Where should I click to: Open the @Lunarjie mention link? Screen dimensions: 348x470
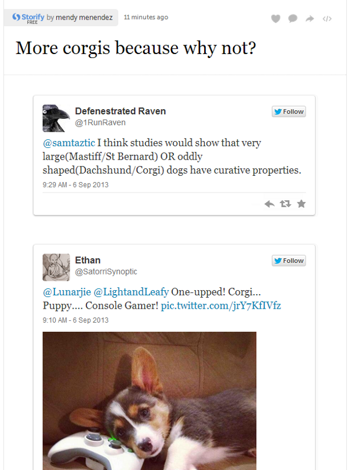(67, 292)
